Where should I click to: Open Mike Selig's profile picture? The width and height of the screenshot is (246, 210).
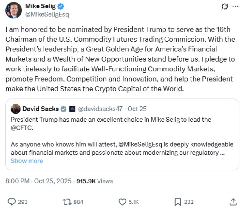13,10
